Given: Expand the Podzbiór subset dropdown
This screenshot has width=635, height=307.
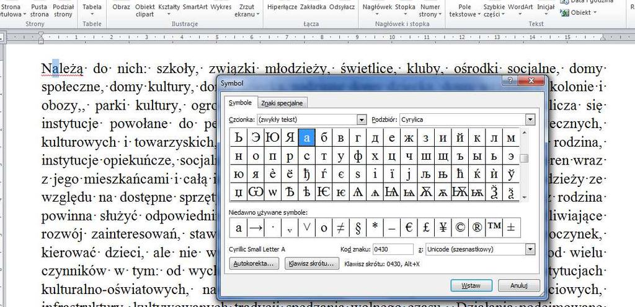Looking at the screenshot, I should [530, 119].
